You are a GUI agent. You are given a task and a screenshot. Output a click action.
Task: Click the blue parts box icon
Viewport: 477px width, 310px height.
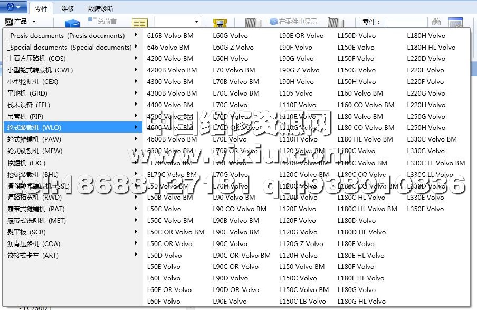72,24
